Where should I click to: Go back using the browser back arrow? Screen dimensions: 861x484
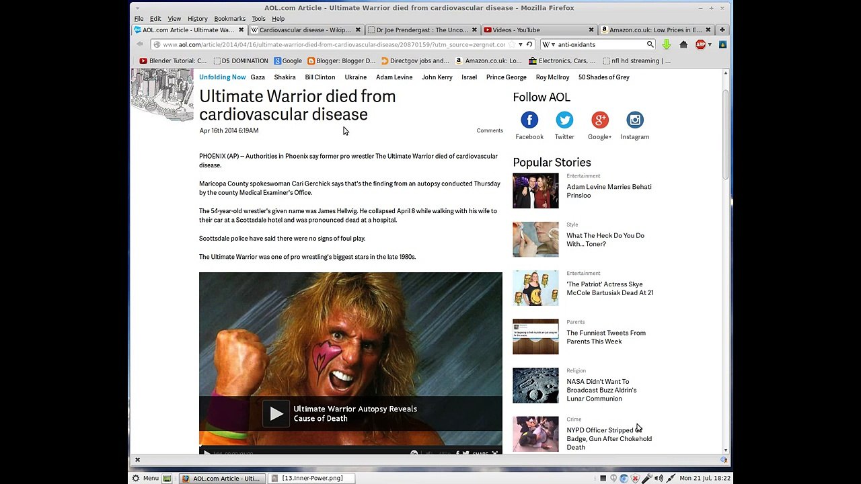point(140,44)
